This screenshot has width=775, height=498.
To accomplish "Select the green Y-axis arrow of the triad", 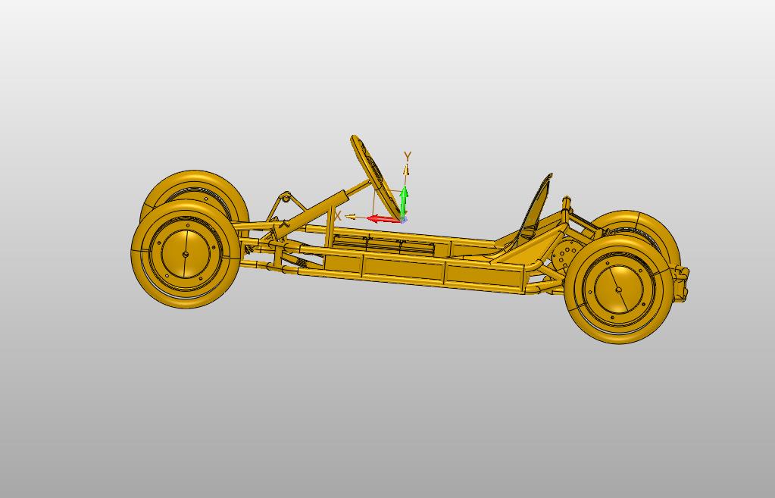I will (404, 202).
